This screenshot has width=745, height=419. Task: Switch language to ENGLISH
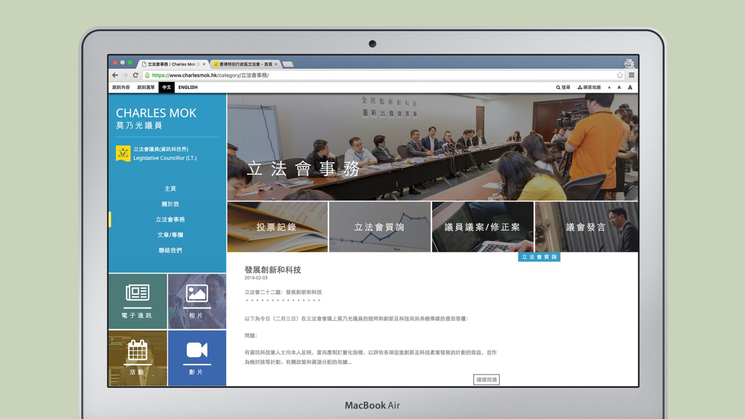[x=188, y=87]
